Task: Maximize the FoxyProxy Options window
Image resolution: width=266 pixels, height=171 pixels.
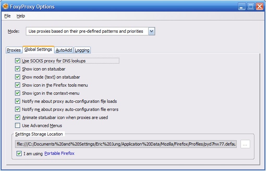Action: 251,7
